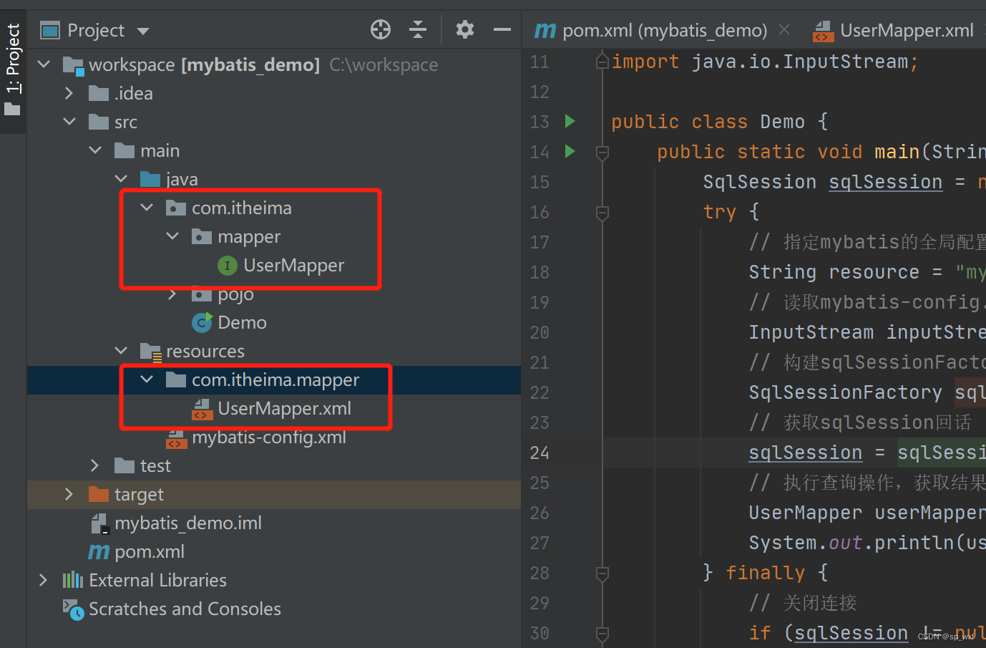Hide the Project tool window with minus icon

[x=502, y=29]
